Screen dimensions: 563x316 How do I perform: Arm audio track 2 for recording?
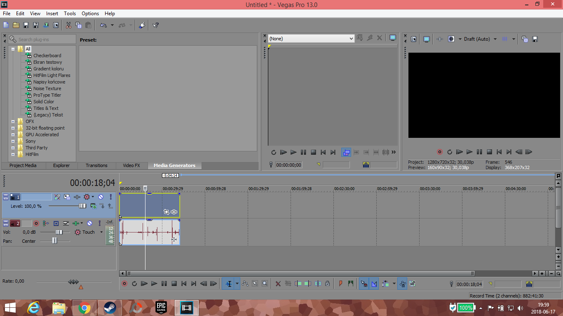(36, 223)
